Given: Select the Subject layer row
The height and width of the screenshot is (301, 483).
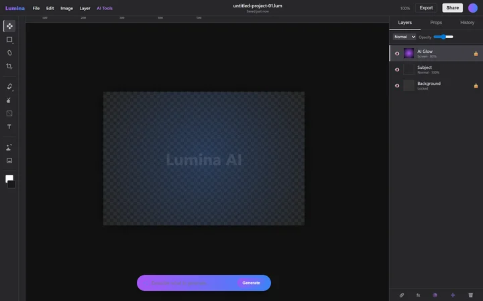Looking at the screenshot, I should pos(436,70).
